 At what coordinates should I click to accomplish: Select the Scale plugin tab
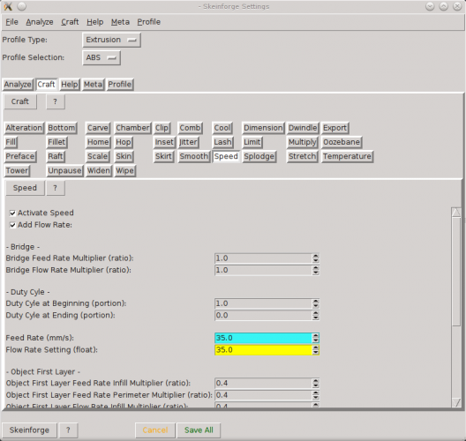coord(98,156)
